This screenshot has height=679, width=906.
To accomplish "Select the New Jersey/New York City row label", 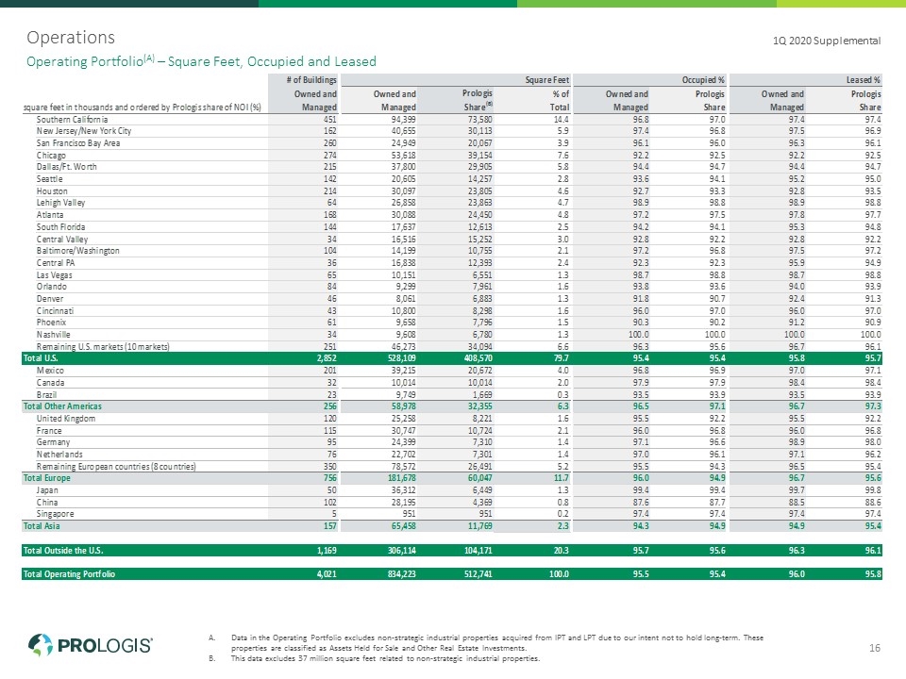I will (x=84, y=131).
